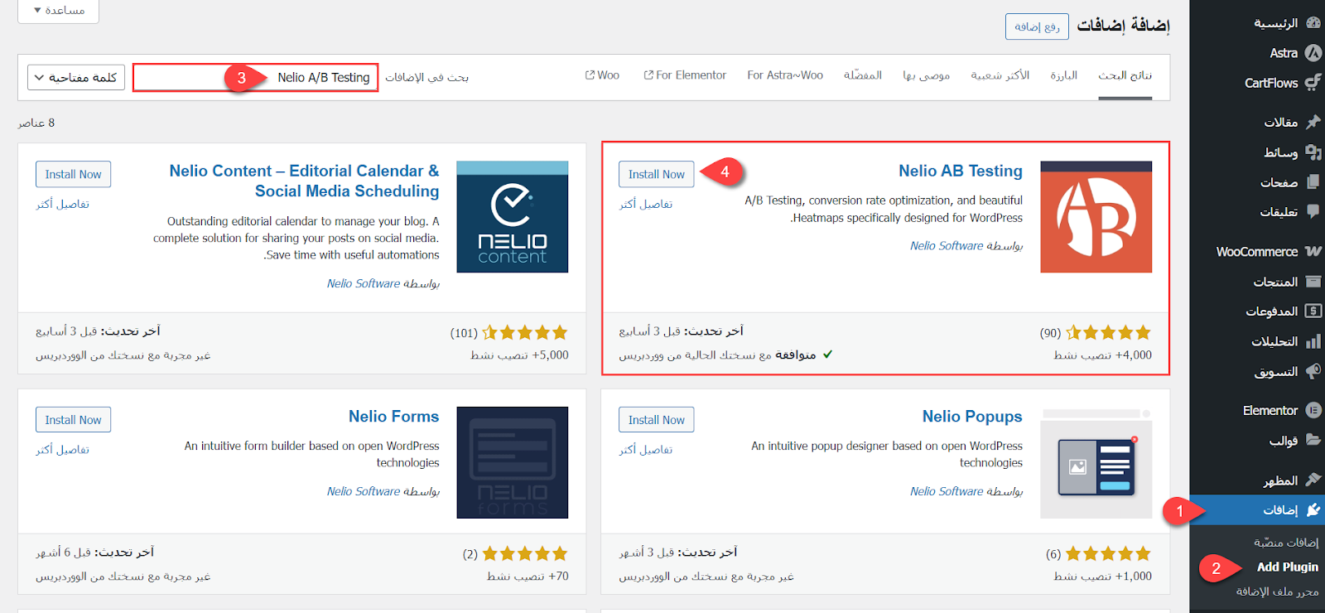Click the Nelio Content plugin logo
Viewport: 1325px width, 613px height.
513,217
